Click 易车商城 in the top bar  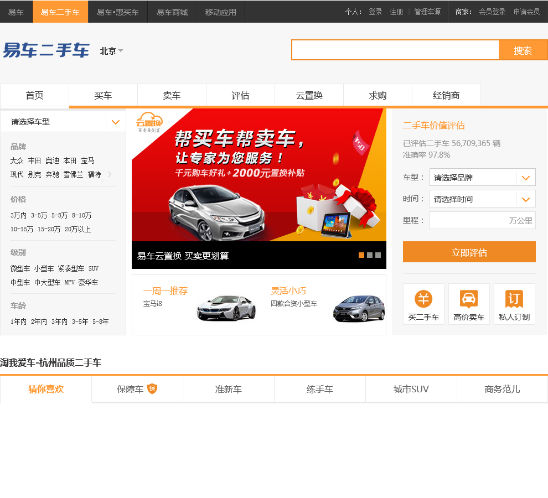coord(172,12)
